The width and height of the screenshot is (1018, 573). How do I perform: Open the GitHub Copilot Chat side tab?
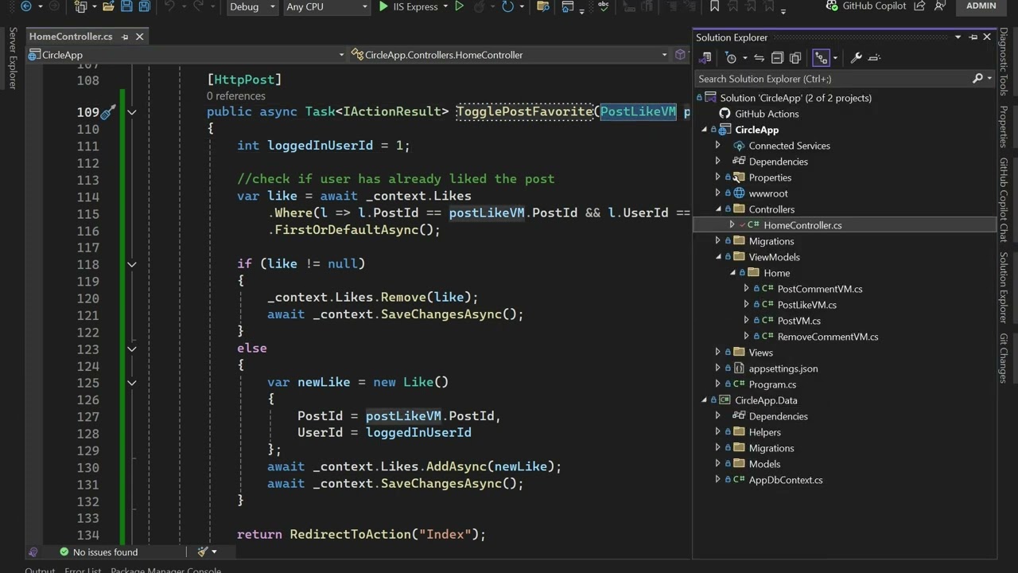pyautogui.click(x=1004, y=200)
